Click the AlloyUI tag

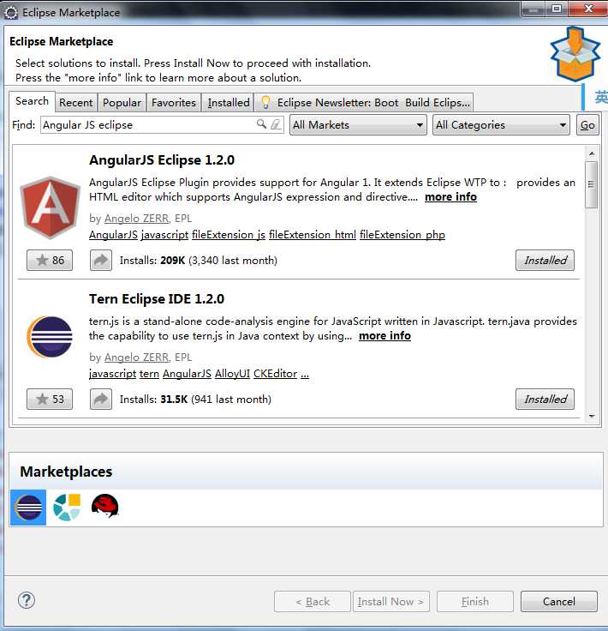click(x=232, y=374)
